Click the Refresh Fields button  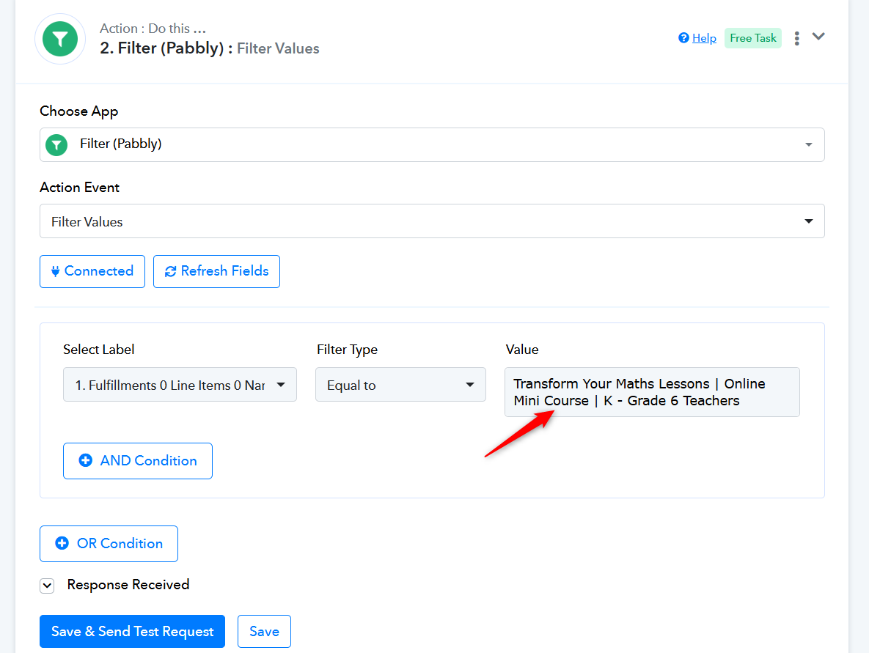coord(216,271)
